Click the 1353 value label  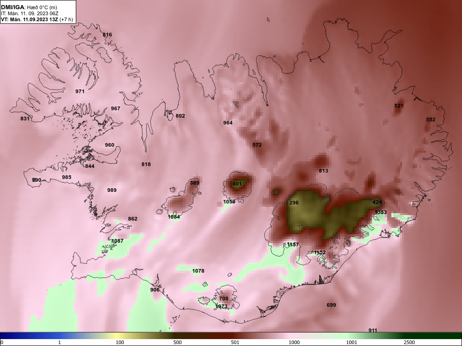click(381, 212)
